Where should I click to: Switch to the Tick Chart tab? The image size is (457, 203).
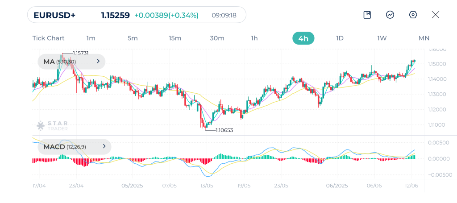point(48,38)
